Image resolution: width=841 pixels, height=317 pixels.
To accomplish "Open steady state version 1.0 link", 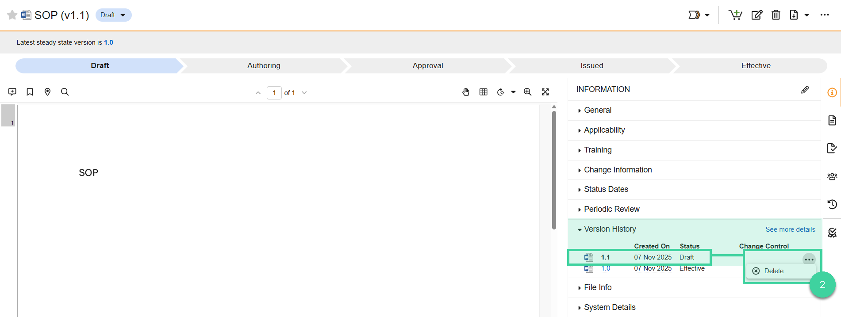I will (x=108, y=42).
